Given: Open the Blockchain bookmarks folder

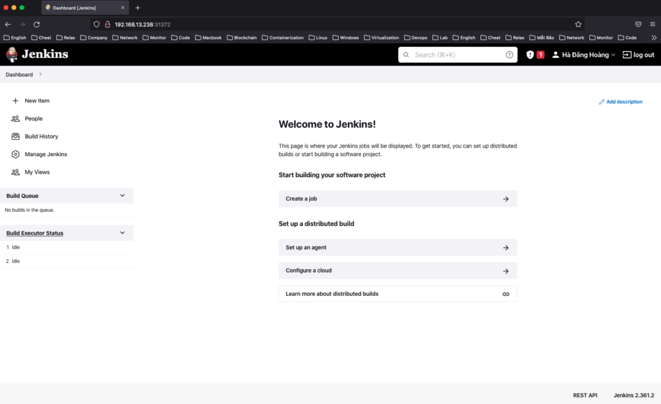Looking at the screenshot, I should pyautogui.click(x=242, y=37).
